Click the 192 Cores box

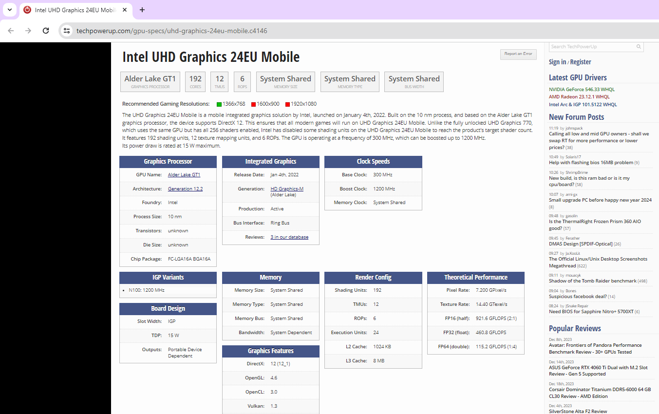click(x=195, y=82)
